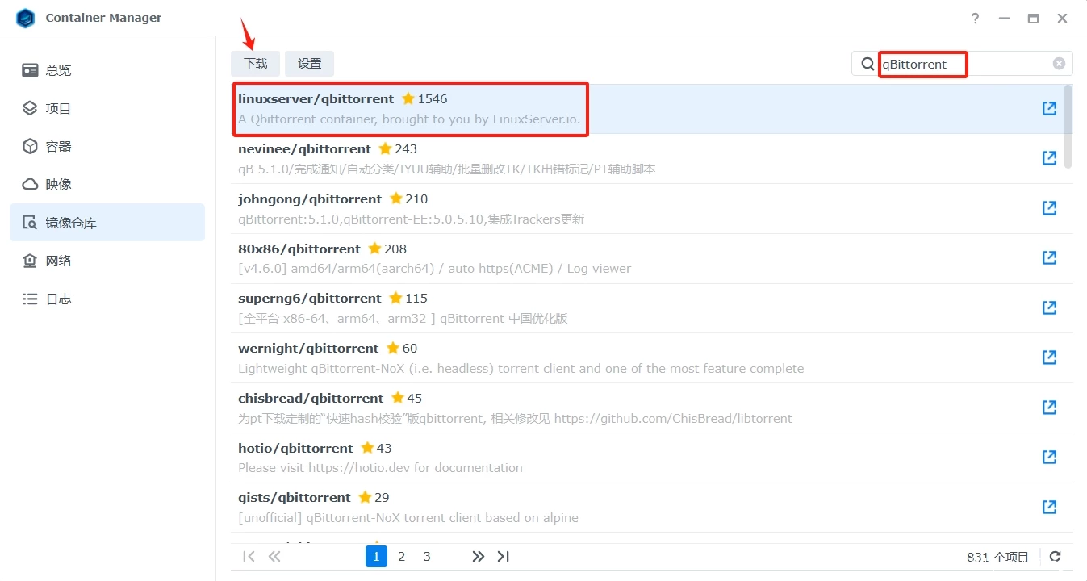Open external link for 80x86/qbittorrent
1087x581 pixels.
click(x=1049, y=258)
